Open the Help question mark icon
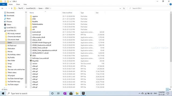 pyautogui.click(x=171, y=4)
